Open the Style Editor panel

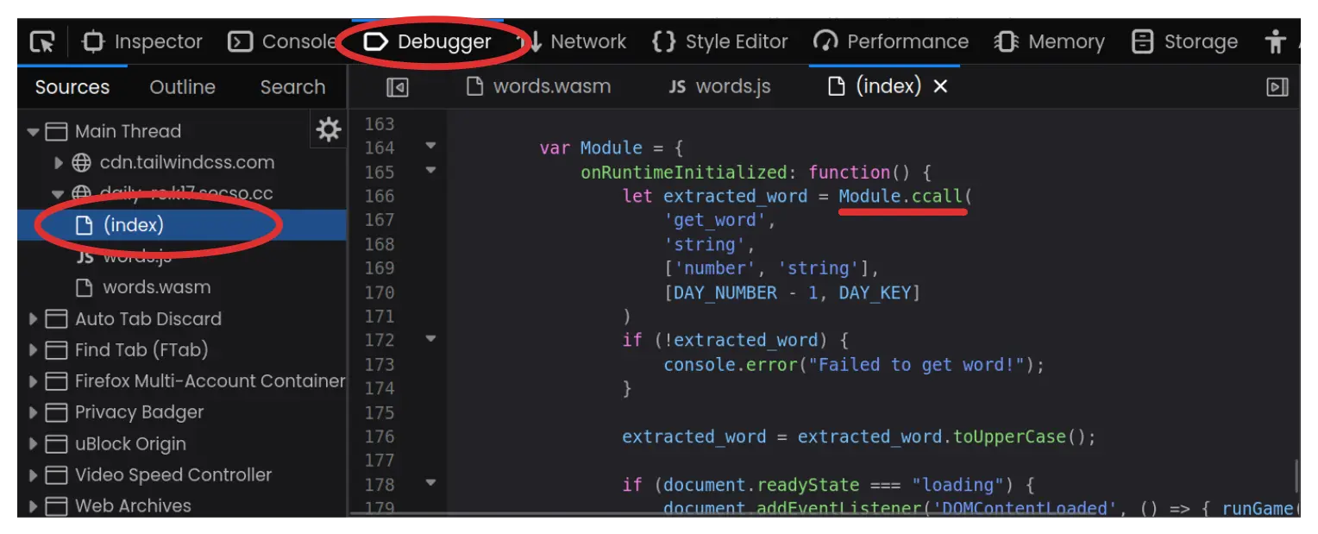[x=720, y=41]
